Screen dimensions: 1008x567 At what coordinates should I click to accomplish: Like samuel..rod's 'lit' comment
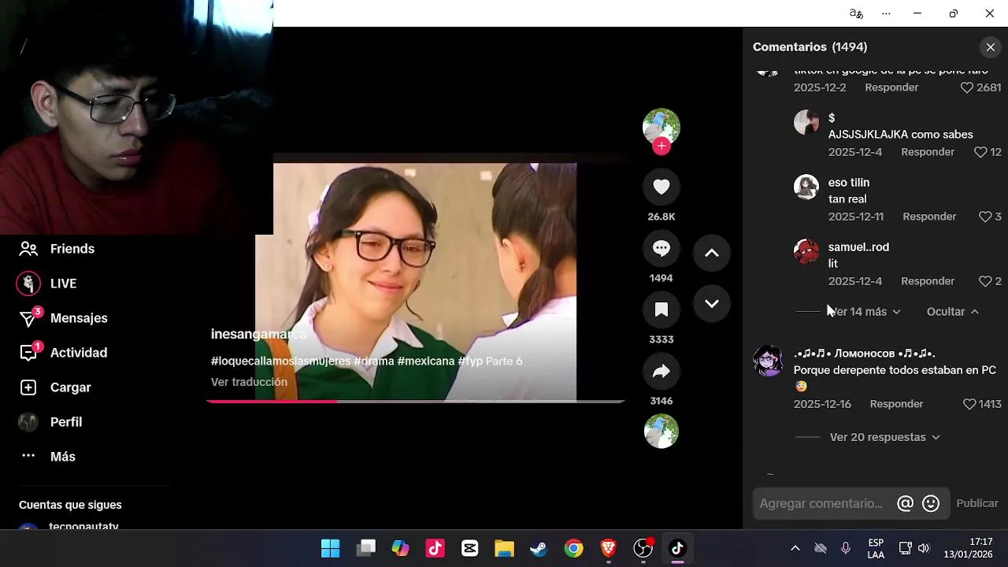click(x=985, y=281)
